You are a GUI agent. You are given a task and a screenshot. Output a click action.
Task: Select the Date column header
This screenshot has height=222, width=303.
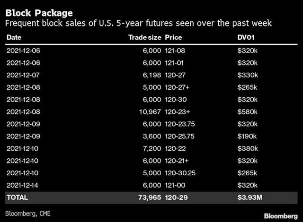tap(14, 37)
